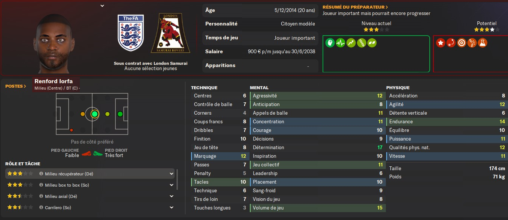Click the London Samurai Rovers club badge
This screenshot has height=220, width=508.
(170, 33)
